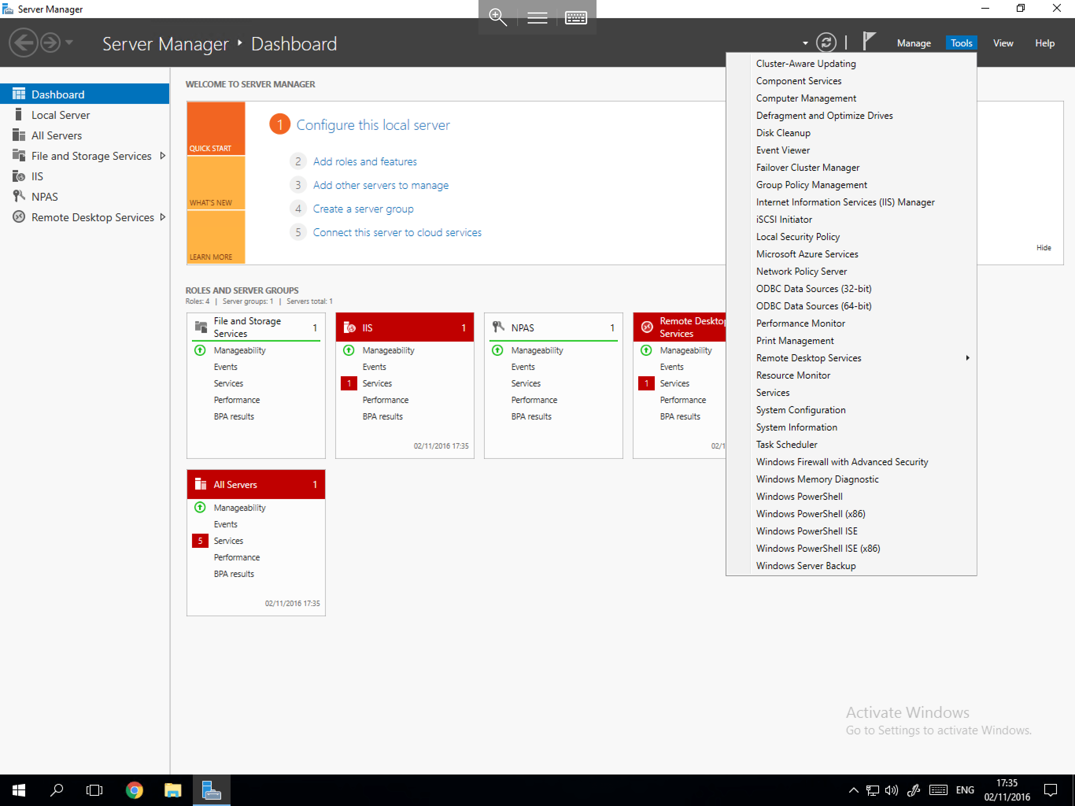Click the back navigation arrow

pyautogui.click(x=23, y=43)
